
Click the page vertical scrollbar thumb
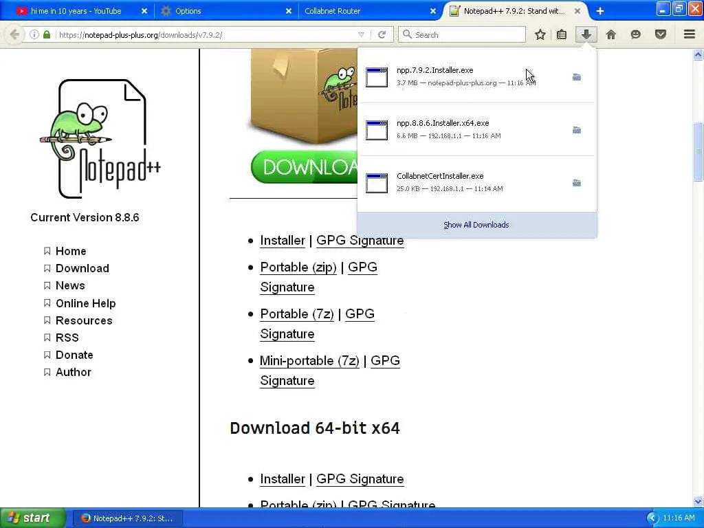click(x=698, y=151)
